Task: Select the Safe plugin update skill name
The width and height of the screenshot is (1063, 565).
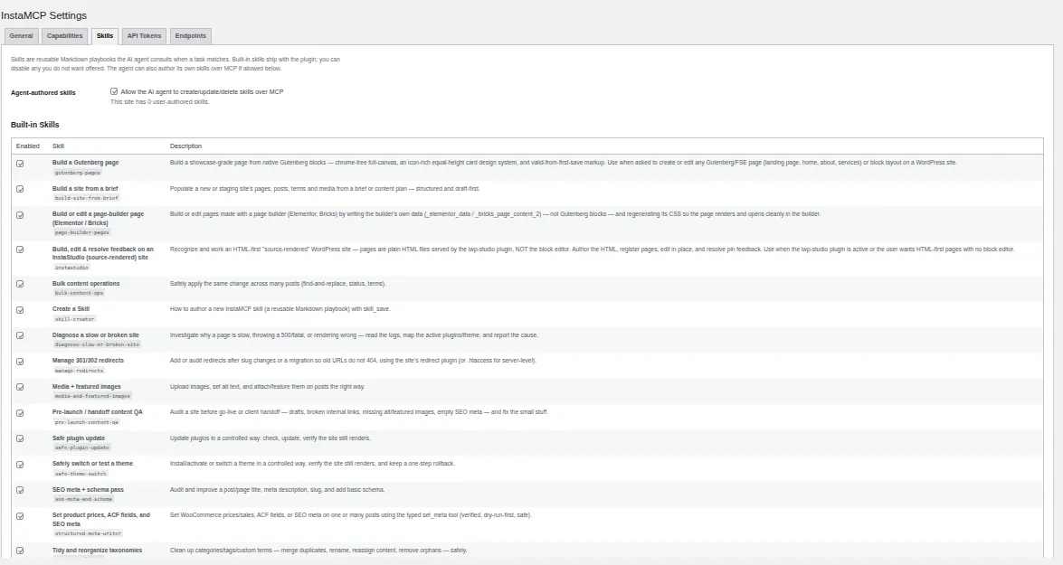Action: point(79,438)
